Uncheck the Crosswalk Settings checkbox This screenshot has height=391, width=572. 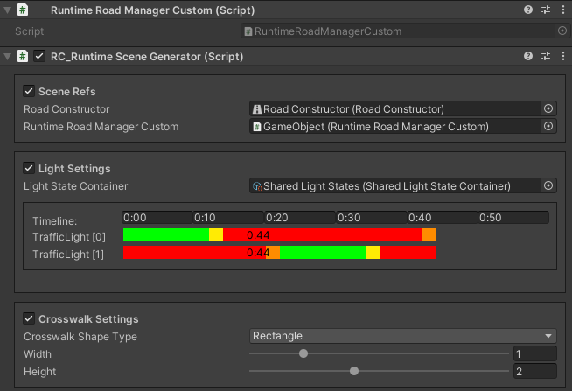(29, 318)
